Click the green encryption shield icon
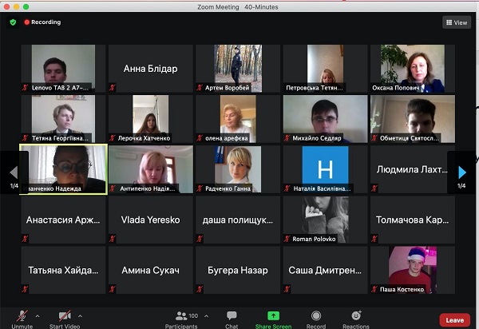 (13, 22)
